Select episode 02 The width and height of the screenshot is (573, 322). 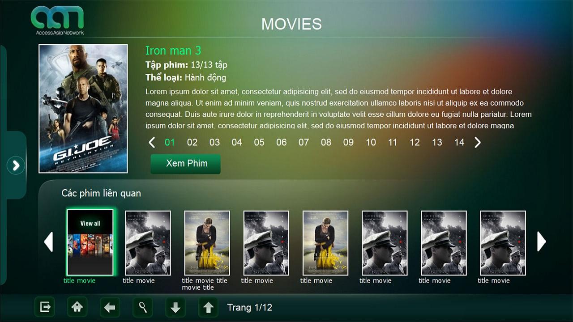click(192, 142)
